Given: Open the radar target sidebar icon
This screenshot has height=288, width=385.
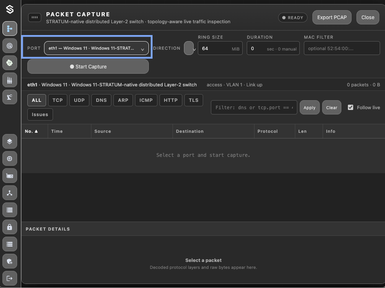Looking at the screenshot, I should (x=10, y=46).
